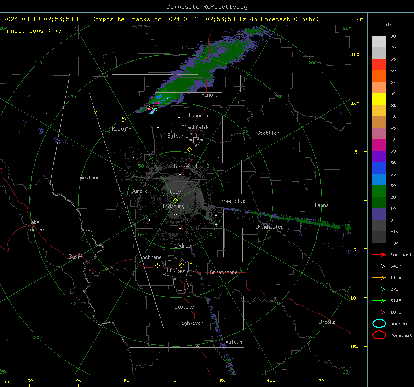
Task: Click the HighRiver label
Action: [x=191, y=323]
